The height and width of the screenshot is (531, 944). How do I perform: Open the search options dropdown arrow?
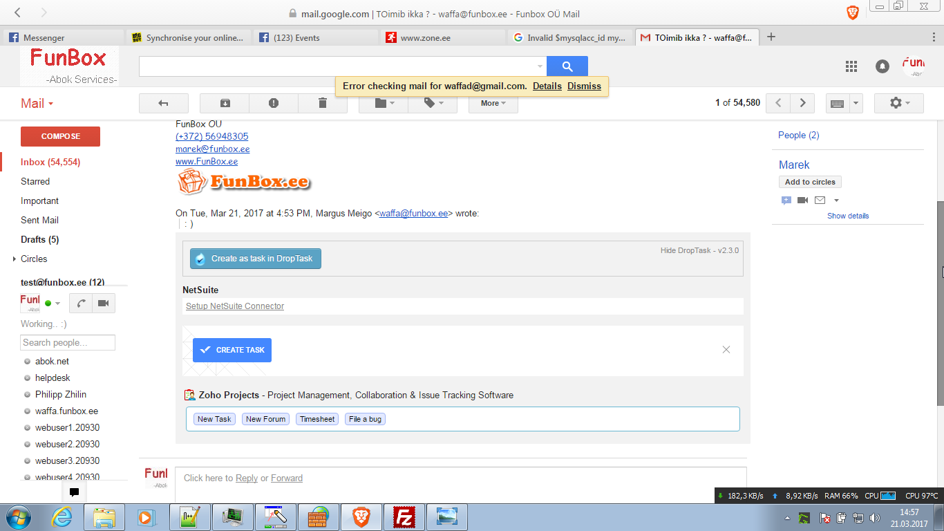[x=540, y=66]
